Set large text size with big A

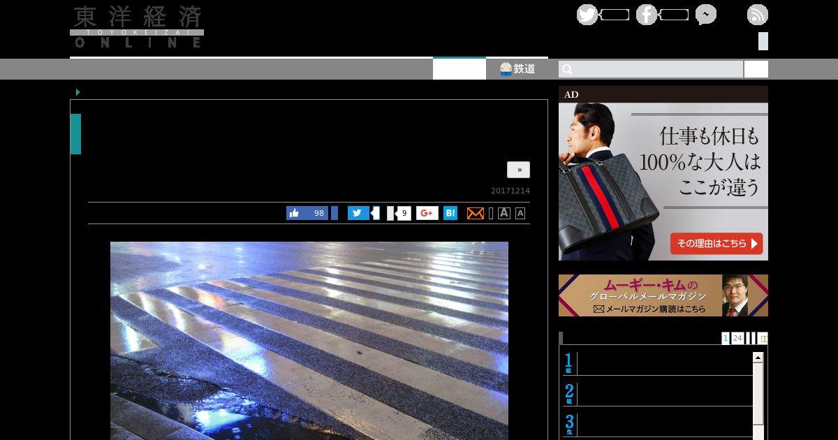coord(504,213)
